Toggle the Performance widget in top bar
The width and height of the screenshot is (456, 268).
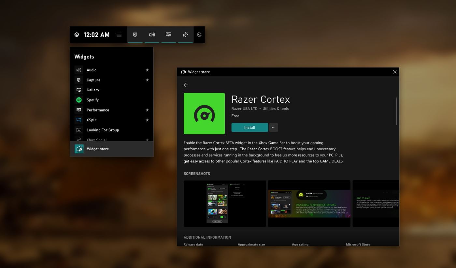point(168,35)
